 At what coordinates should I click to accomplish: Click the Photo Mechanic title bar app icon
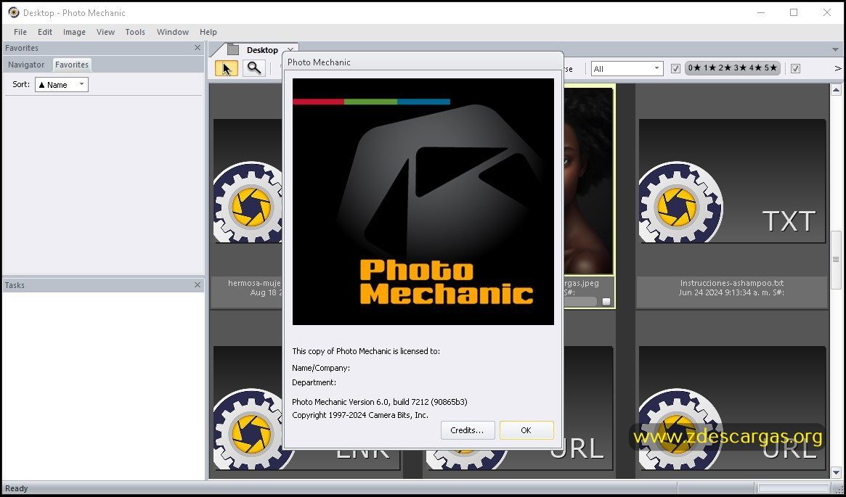13,12
